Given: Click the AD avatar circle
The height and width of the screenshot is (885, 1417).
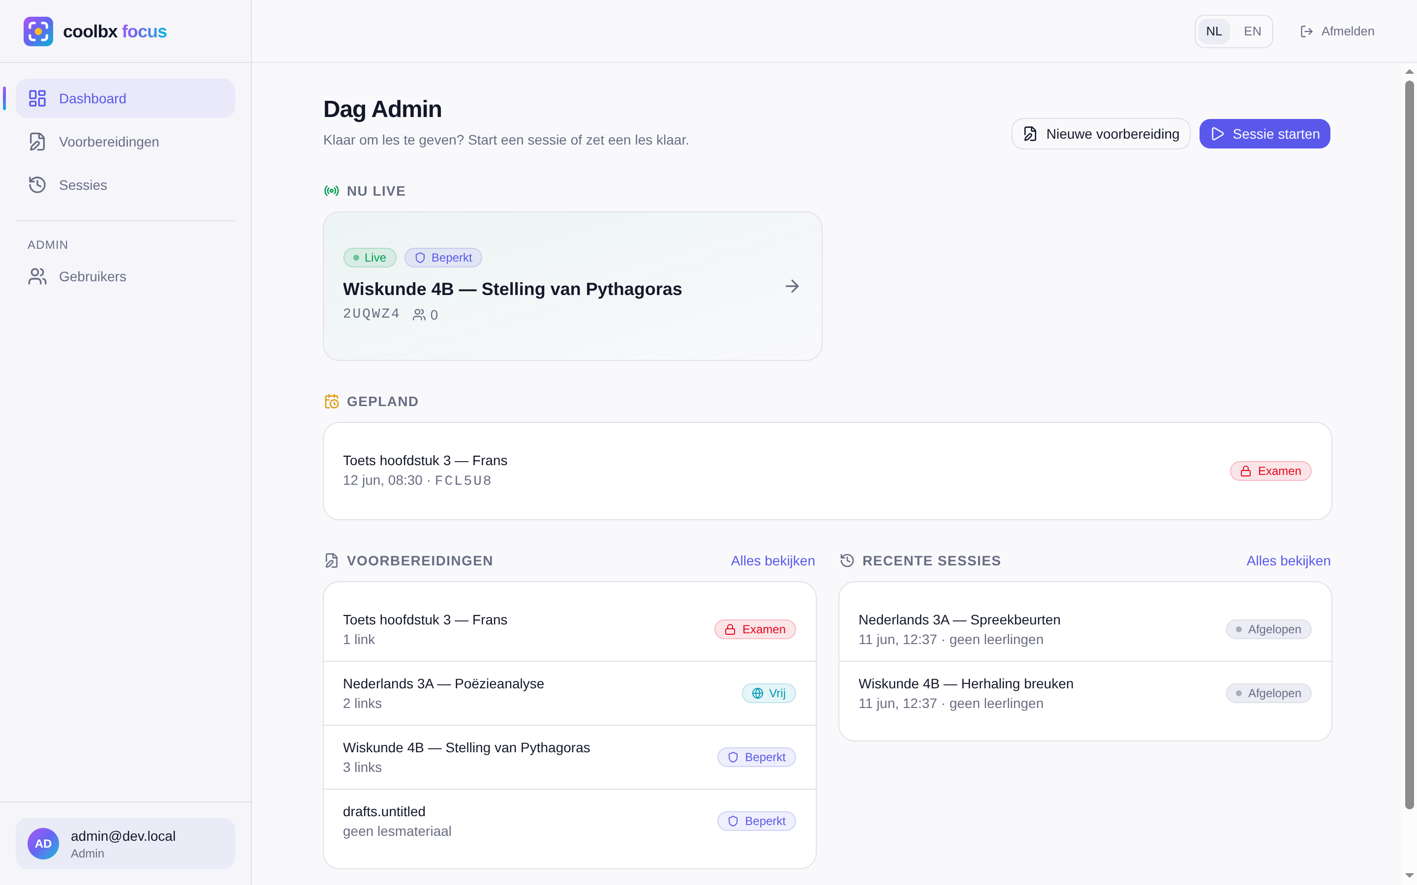Looking at the screenshot, I should point(43,843).
